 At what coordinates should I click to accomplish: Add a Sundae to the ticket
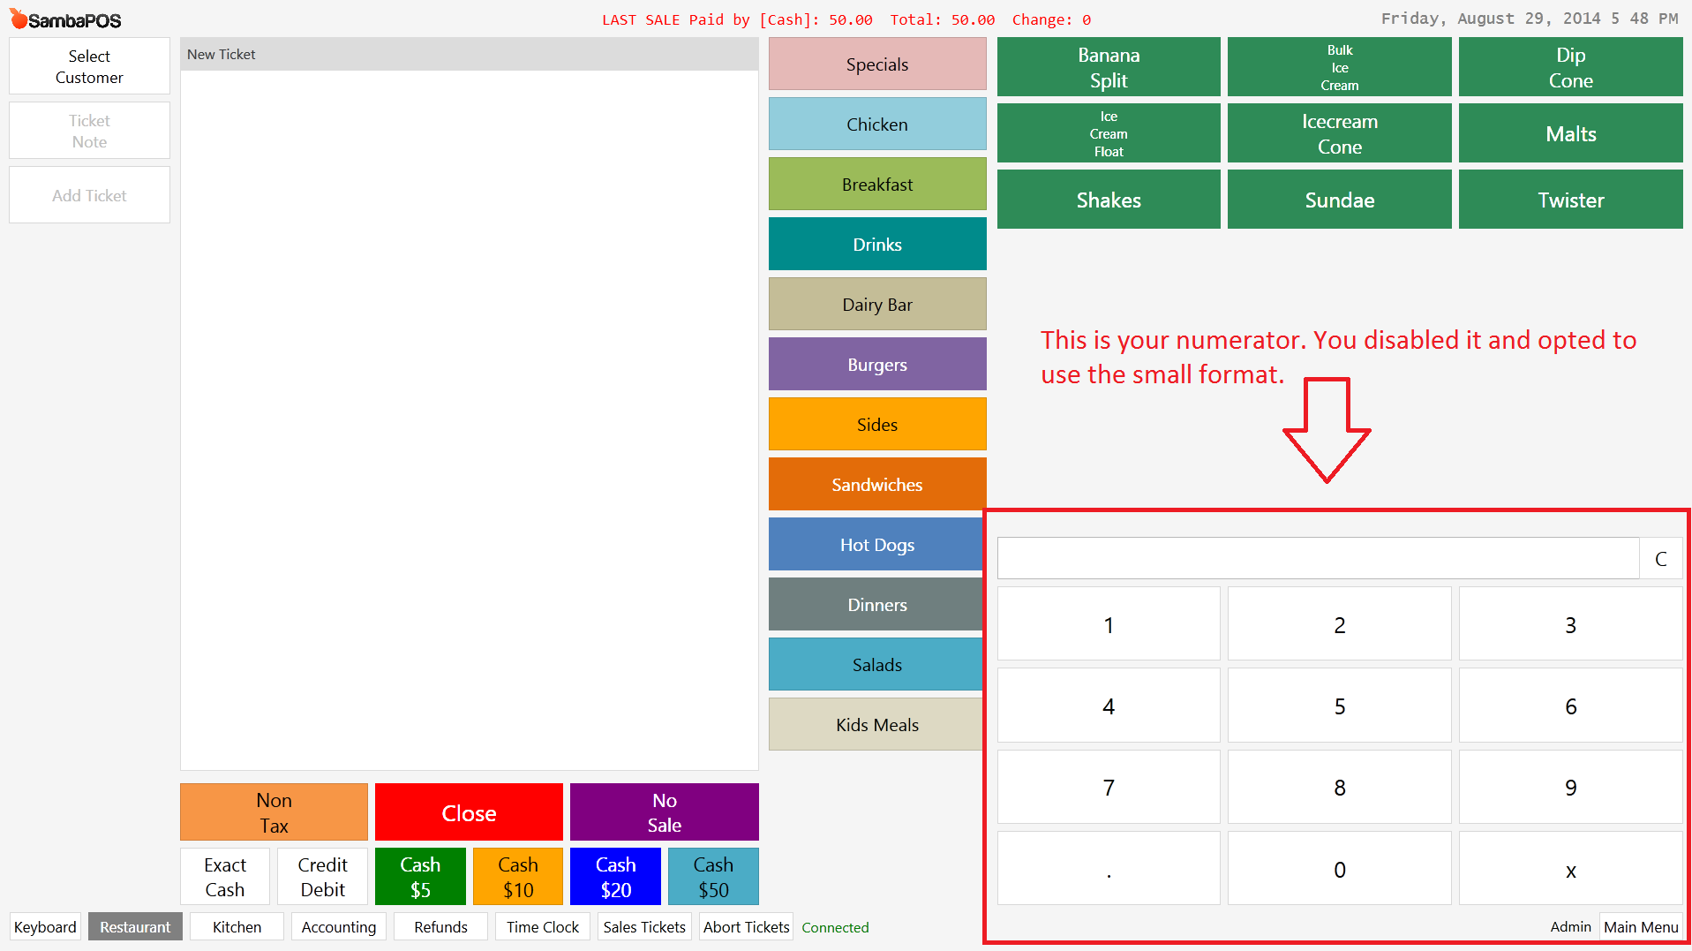(x=1339, y=200)
